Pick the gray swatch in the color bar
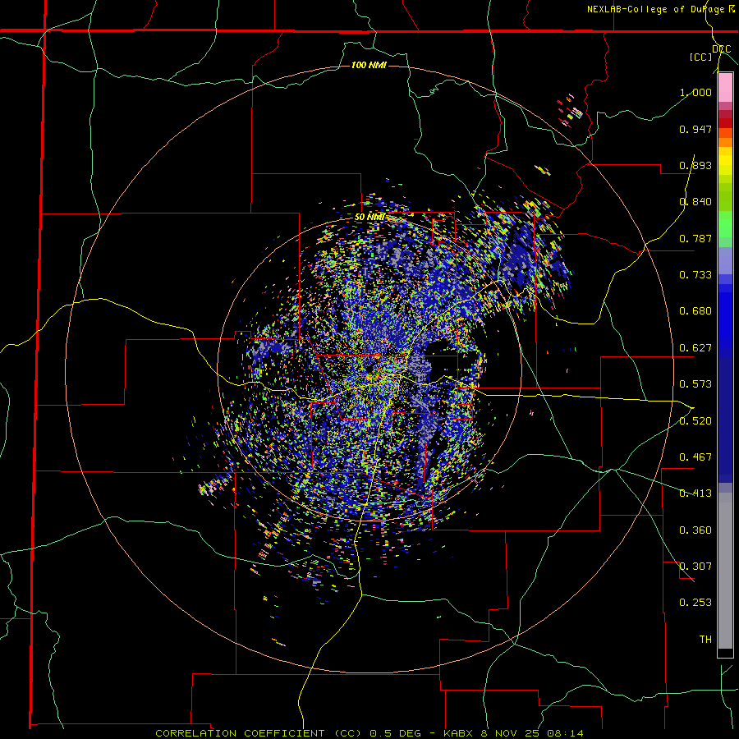 click(725, 571)
